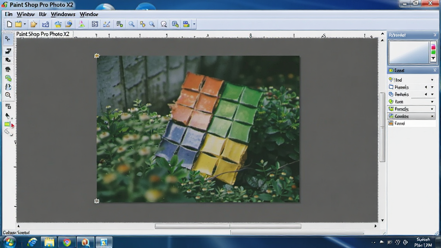This screenshot has width=441, height=248.
Task: Open the 'Winow' menu in menu bar
Action: pyautogui.click(x=25, y=14)
